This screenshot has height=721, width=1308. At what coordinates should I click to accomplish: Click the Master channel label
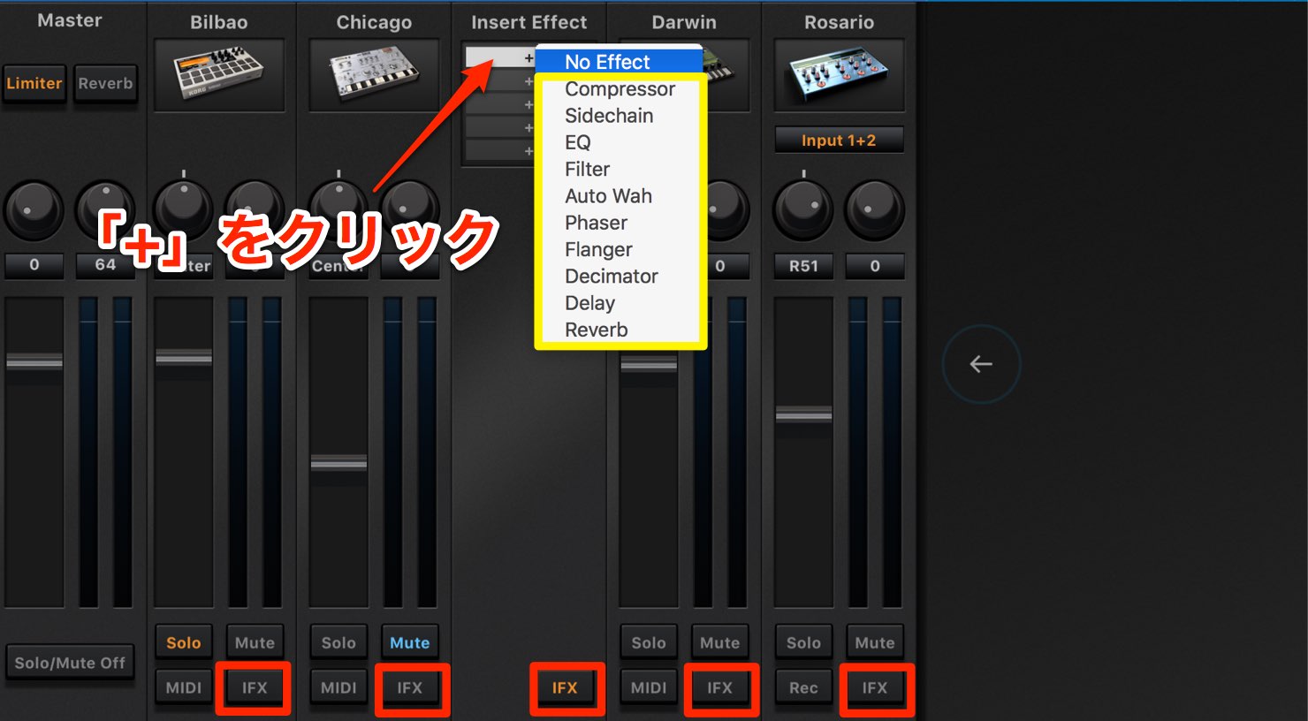point(70,20)
